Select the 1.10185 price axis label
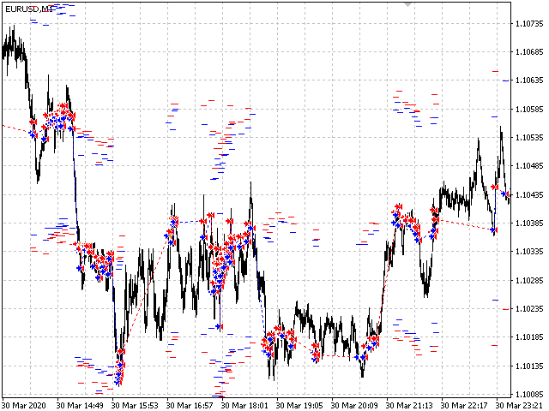This screenshot has height=411, width=549. tap(529, 337)
